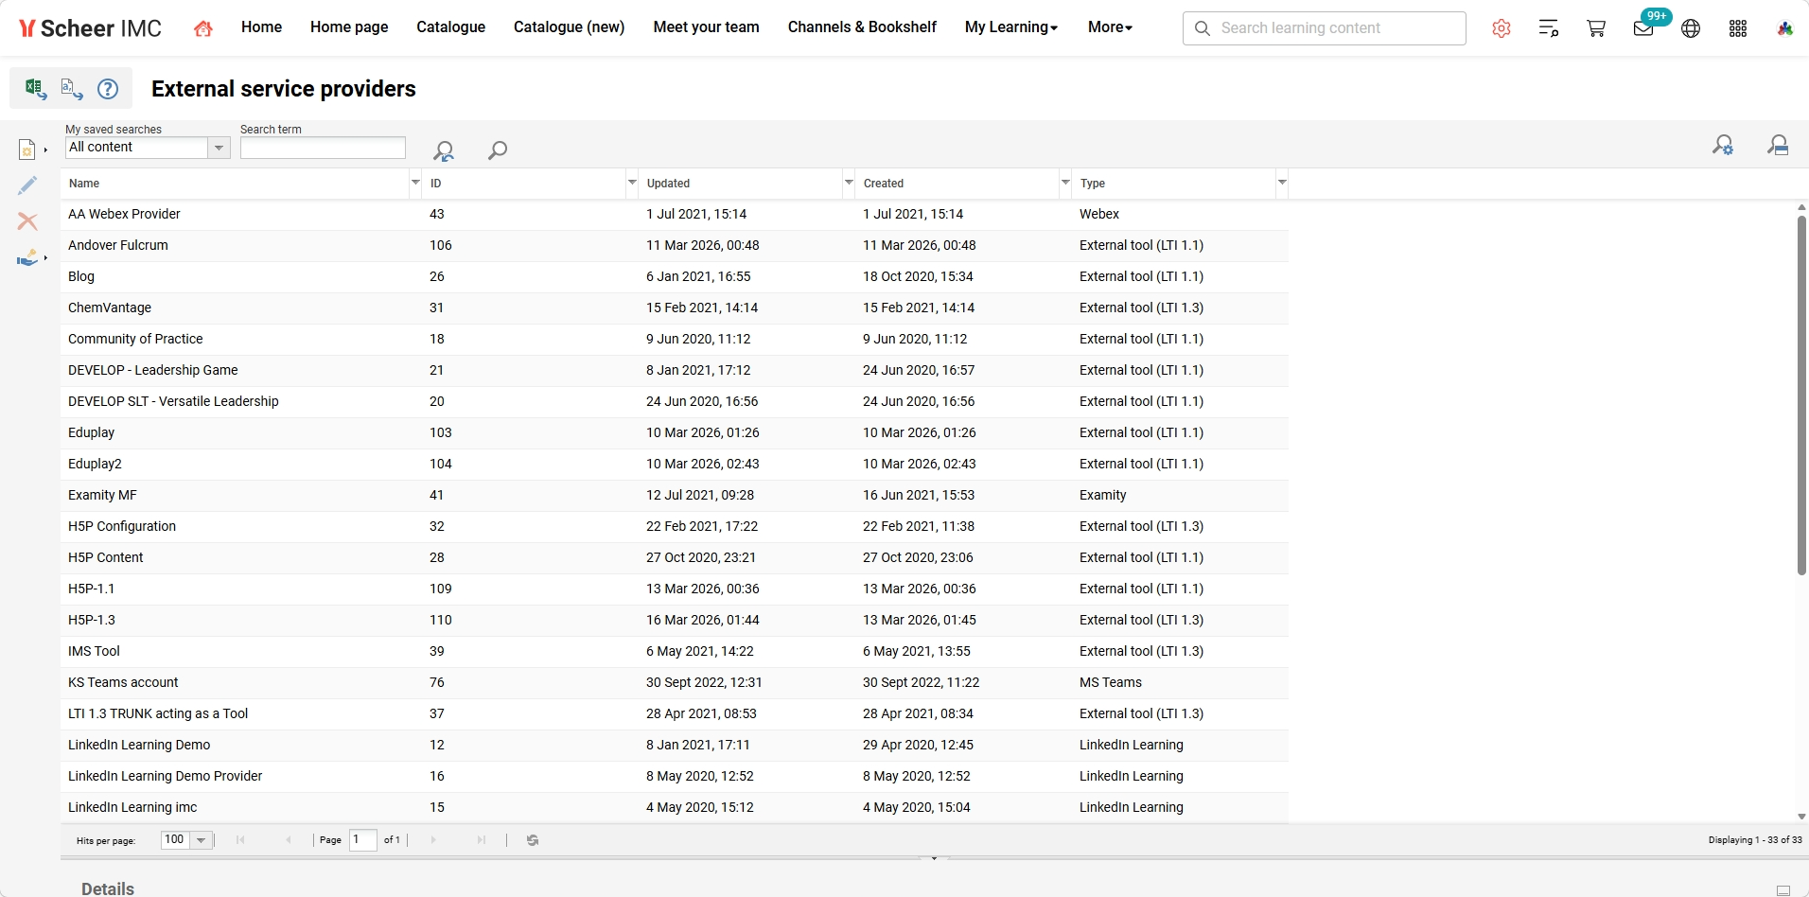Viewport: 1809px width, 897px height.
Task: Open the search settings icon with gear
Action: pyautogui.click(x=1723, y=145)
